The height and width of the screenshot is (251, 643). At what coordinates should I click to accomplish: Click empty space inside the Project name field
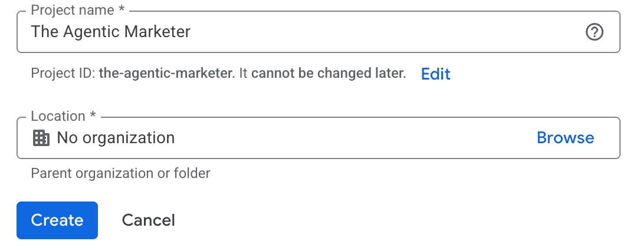click(385, 32)
